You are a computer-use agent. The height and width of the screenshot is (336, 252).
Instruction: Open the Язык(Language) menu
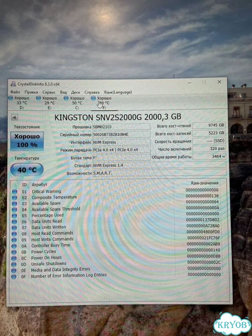pos(118,92)
